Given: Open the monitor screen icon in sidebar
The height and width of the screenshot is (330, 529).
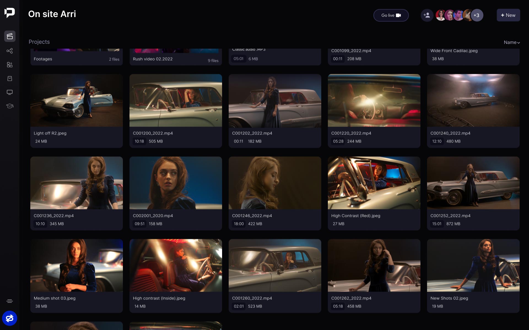Looking at the screenshot, I should (x=10, y=92).
